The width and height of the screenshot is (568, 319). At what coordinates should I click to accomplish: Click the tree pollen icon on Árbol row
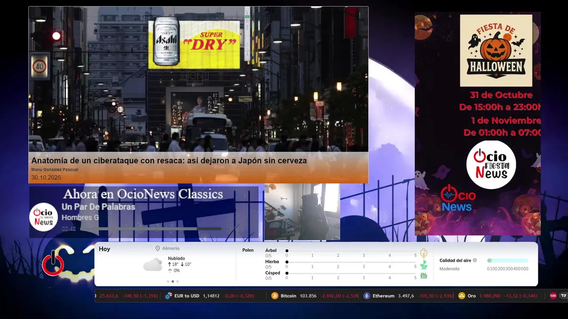point(424,253)
